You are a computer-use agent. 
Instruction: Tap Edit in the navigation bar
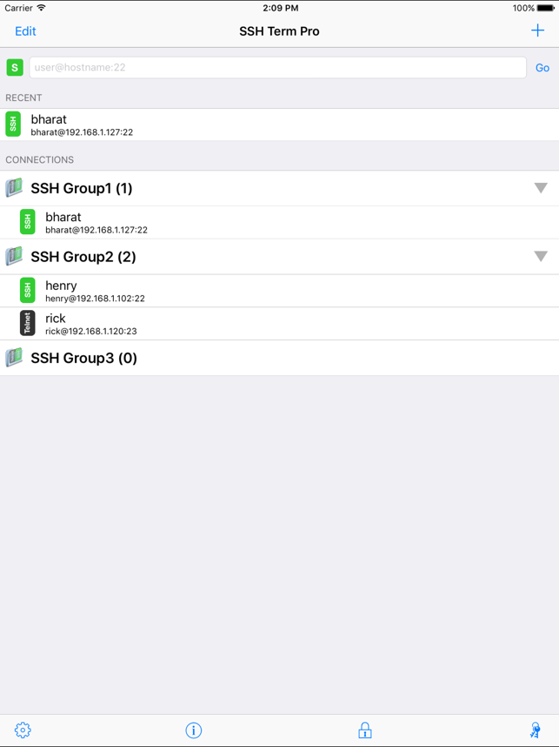click(25, 31)
